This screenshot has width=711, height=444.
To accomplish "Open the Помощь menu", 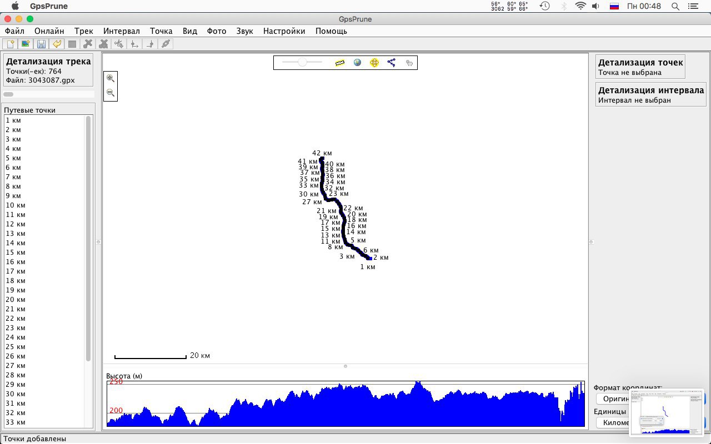I will pyautogui.click(x=331, y=31).
